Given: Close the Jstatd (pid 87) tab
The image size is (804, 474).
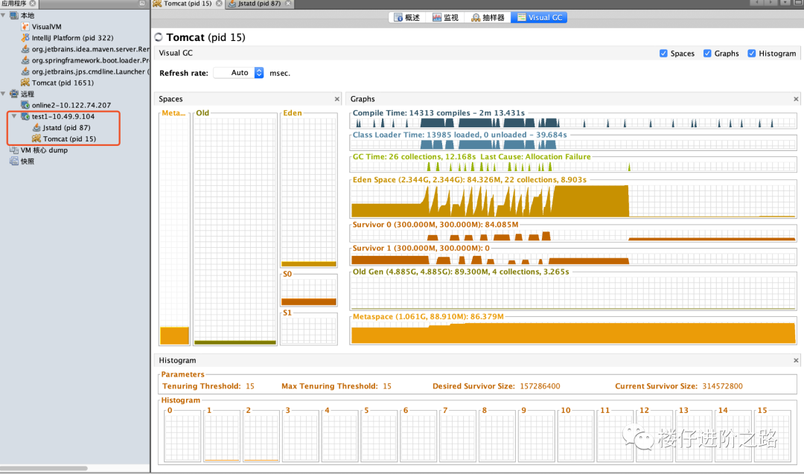Looking at the screenshot, I should (288, 4).
